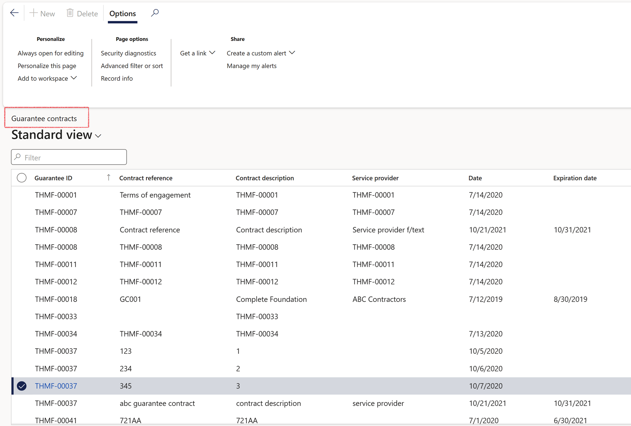The height and width of the screenshot is (426, 631).
Task: Click the back arrow icon
Action: (x=14, y=13)
